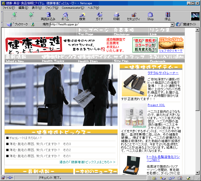
Task: Open Address Book from component bar
Action: coord(180,178)
